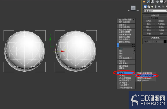
Task: Choose 克隆(C) in the menu
Action: click(x=126, y=61)
